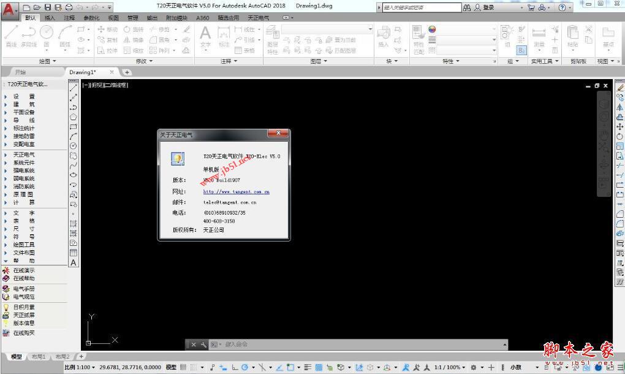Open the color wheel object color control

432,29
